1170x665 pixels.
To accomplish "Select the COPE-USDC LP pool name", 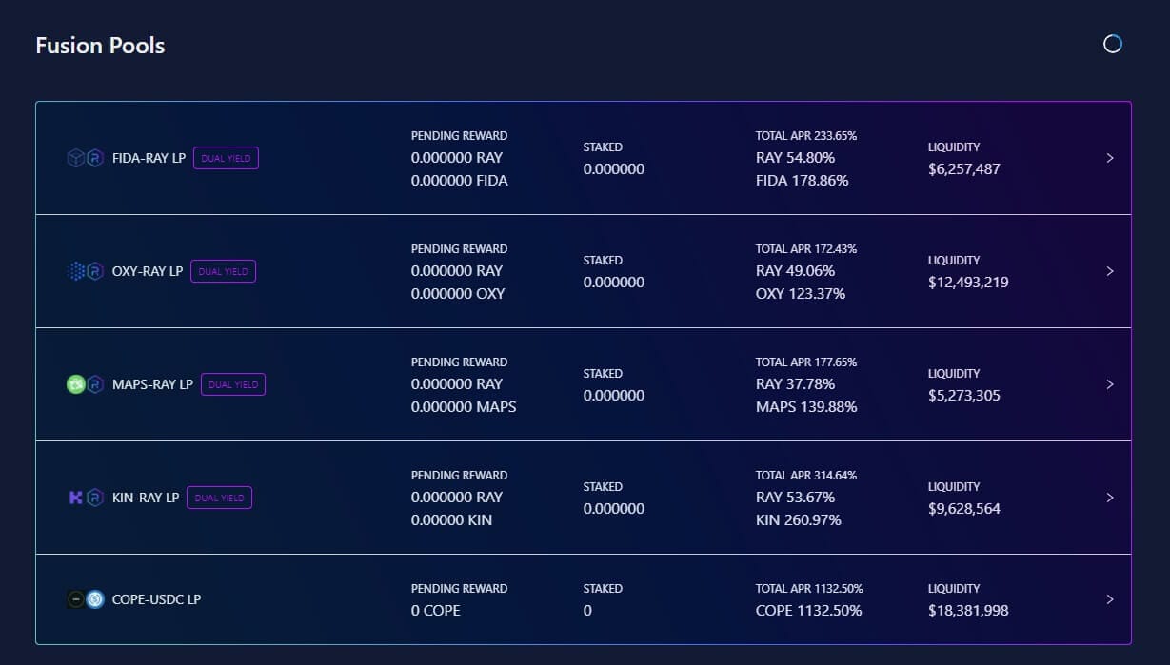I will [x=157, y=599].
